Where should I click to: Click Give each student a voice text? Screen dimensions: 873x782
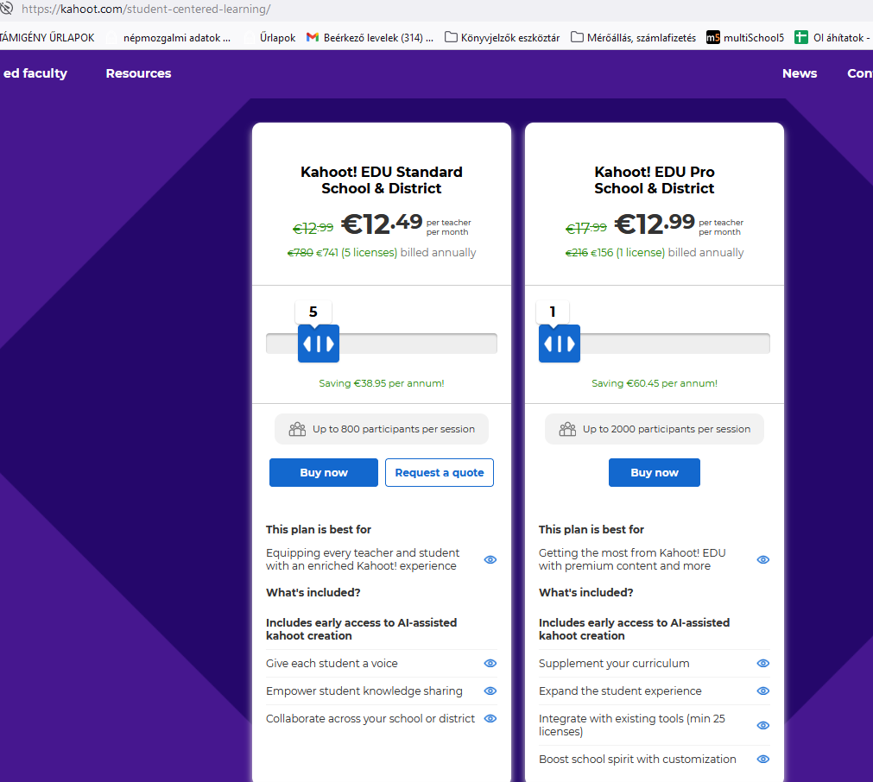point(332,664)
